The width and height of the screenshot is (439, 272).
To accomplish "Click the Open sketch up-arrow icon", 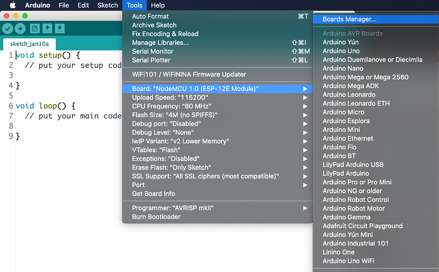I will 47,28.
